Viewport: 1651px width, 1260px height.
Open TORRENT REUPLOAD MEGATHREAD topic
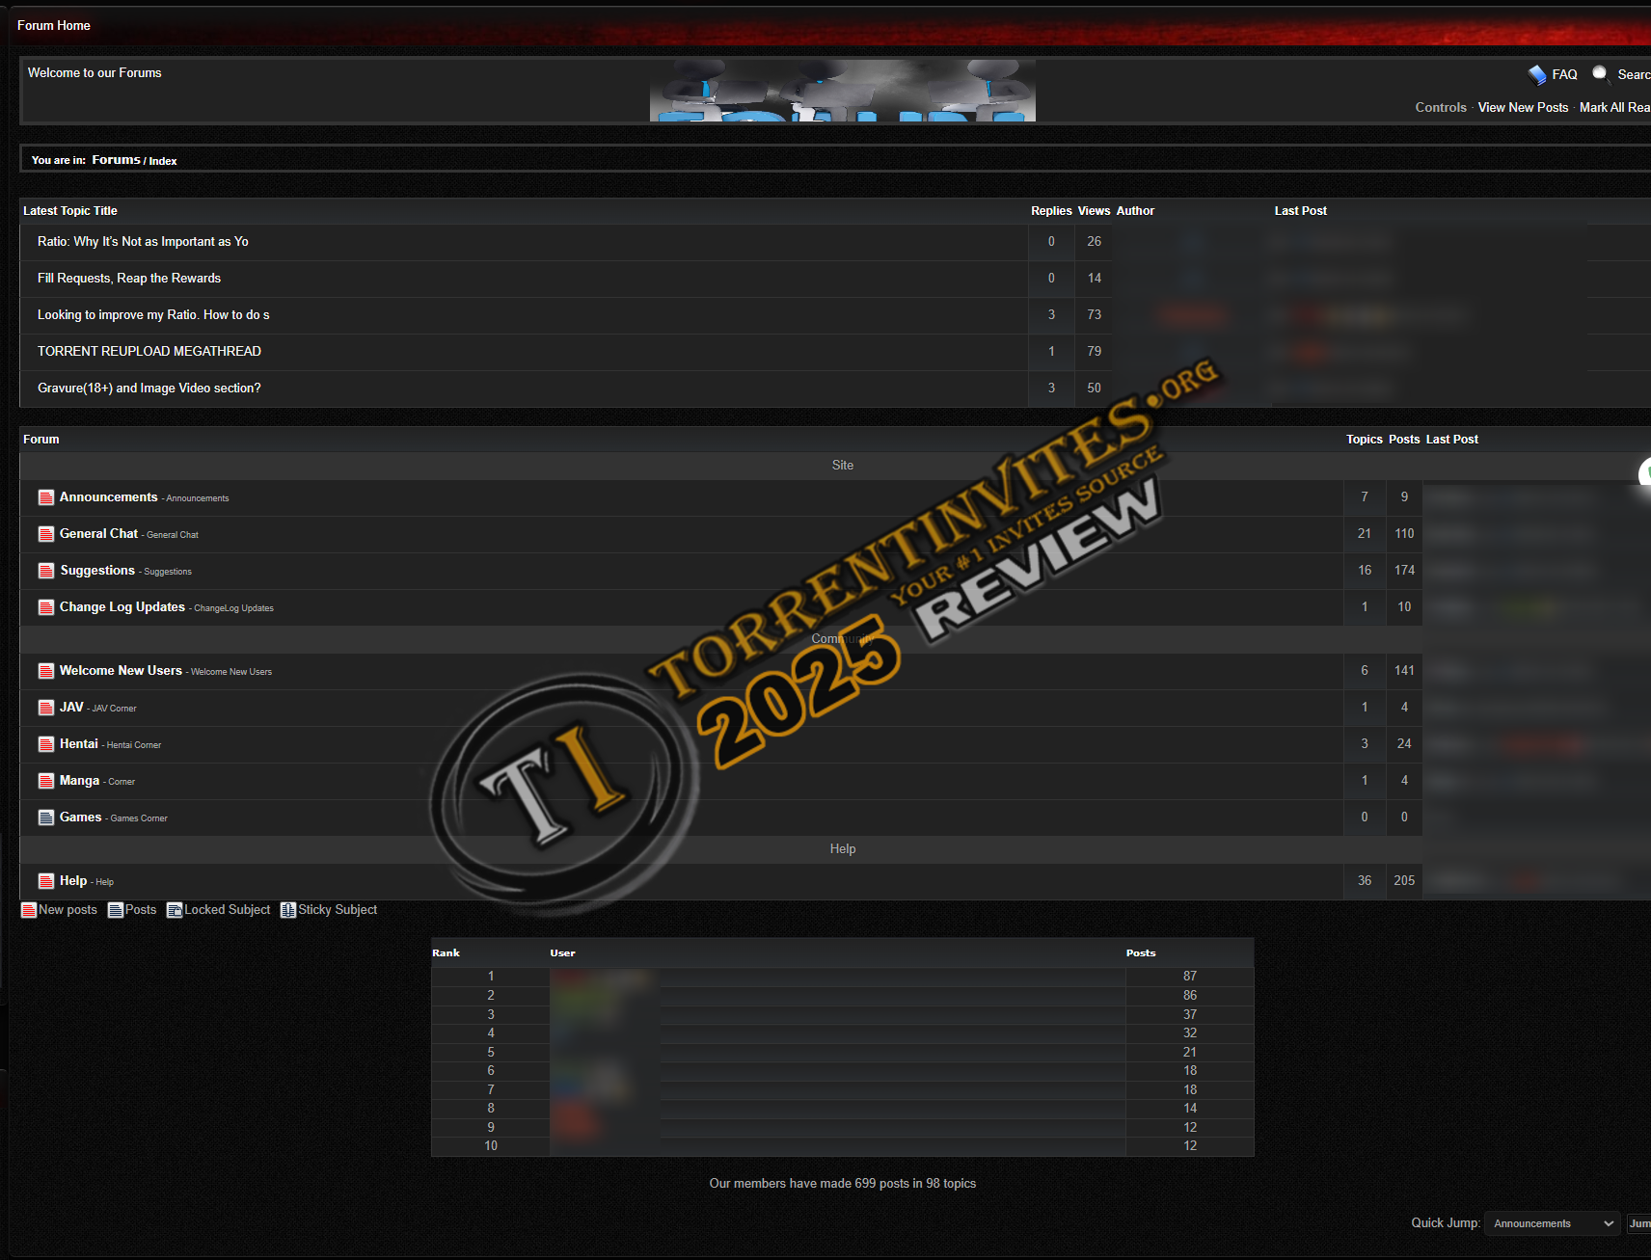[149, 352]
